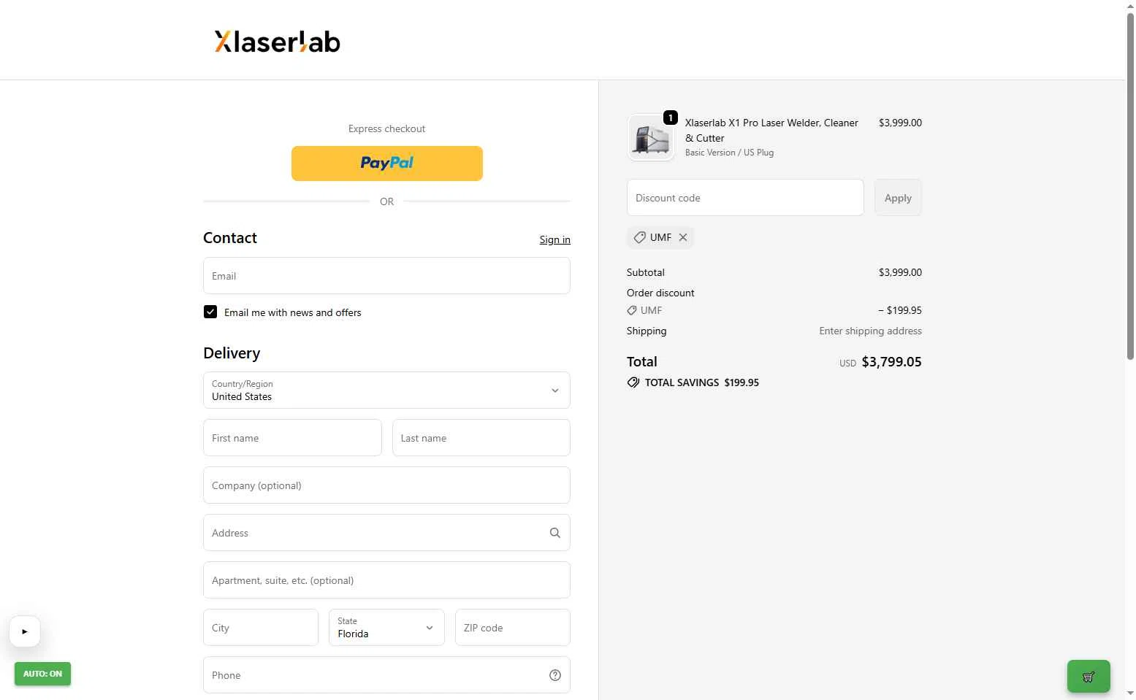The width and height of the screenshot is (1136, 700).
Task: Click the tag icon beside the UMF order discount line
Action: point(632,310)
